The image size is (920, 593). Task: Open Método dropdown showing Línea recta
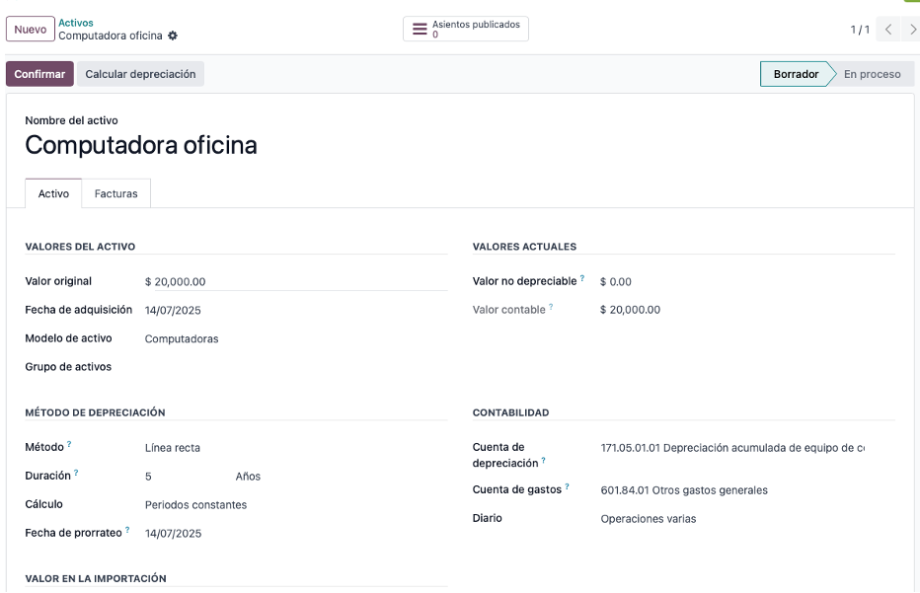pyautogui.click(x=296, y=448)
